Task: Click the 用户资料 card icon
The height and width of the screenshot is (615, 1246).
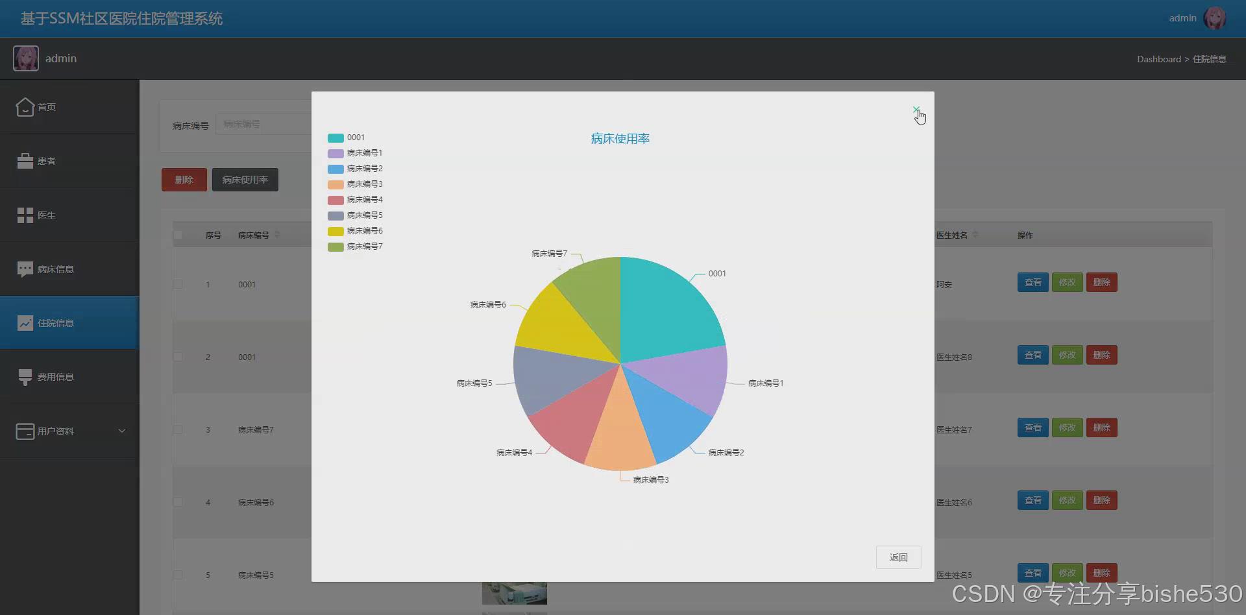Action: coord(25,431)
